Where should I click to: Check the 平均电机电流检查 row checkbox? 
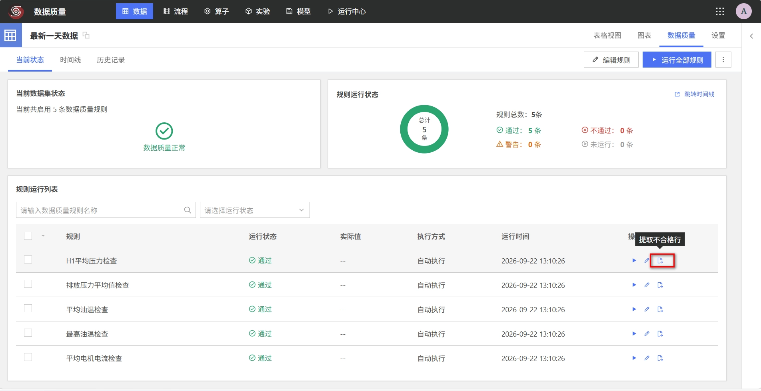point(28,357)
